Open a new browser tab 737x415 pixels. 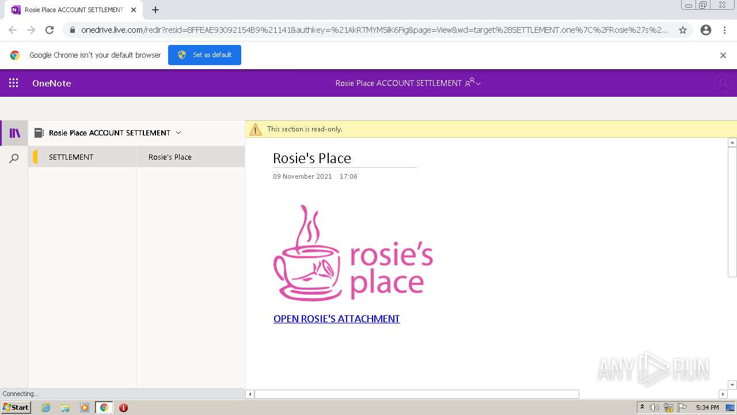[x=155, y=10]
